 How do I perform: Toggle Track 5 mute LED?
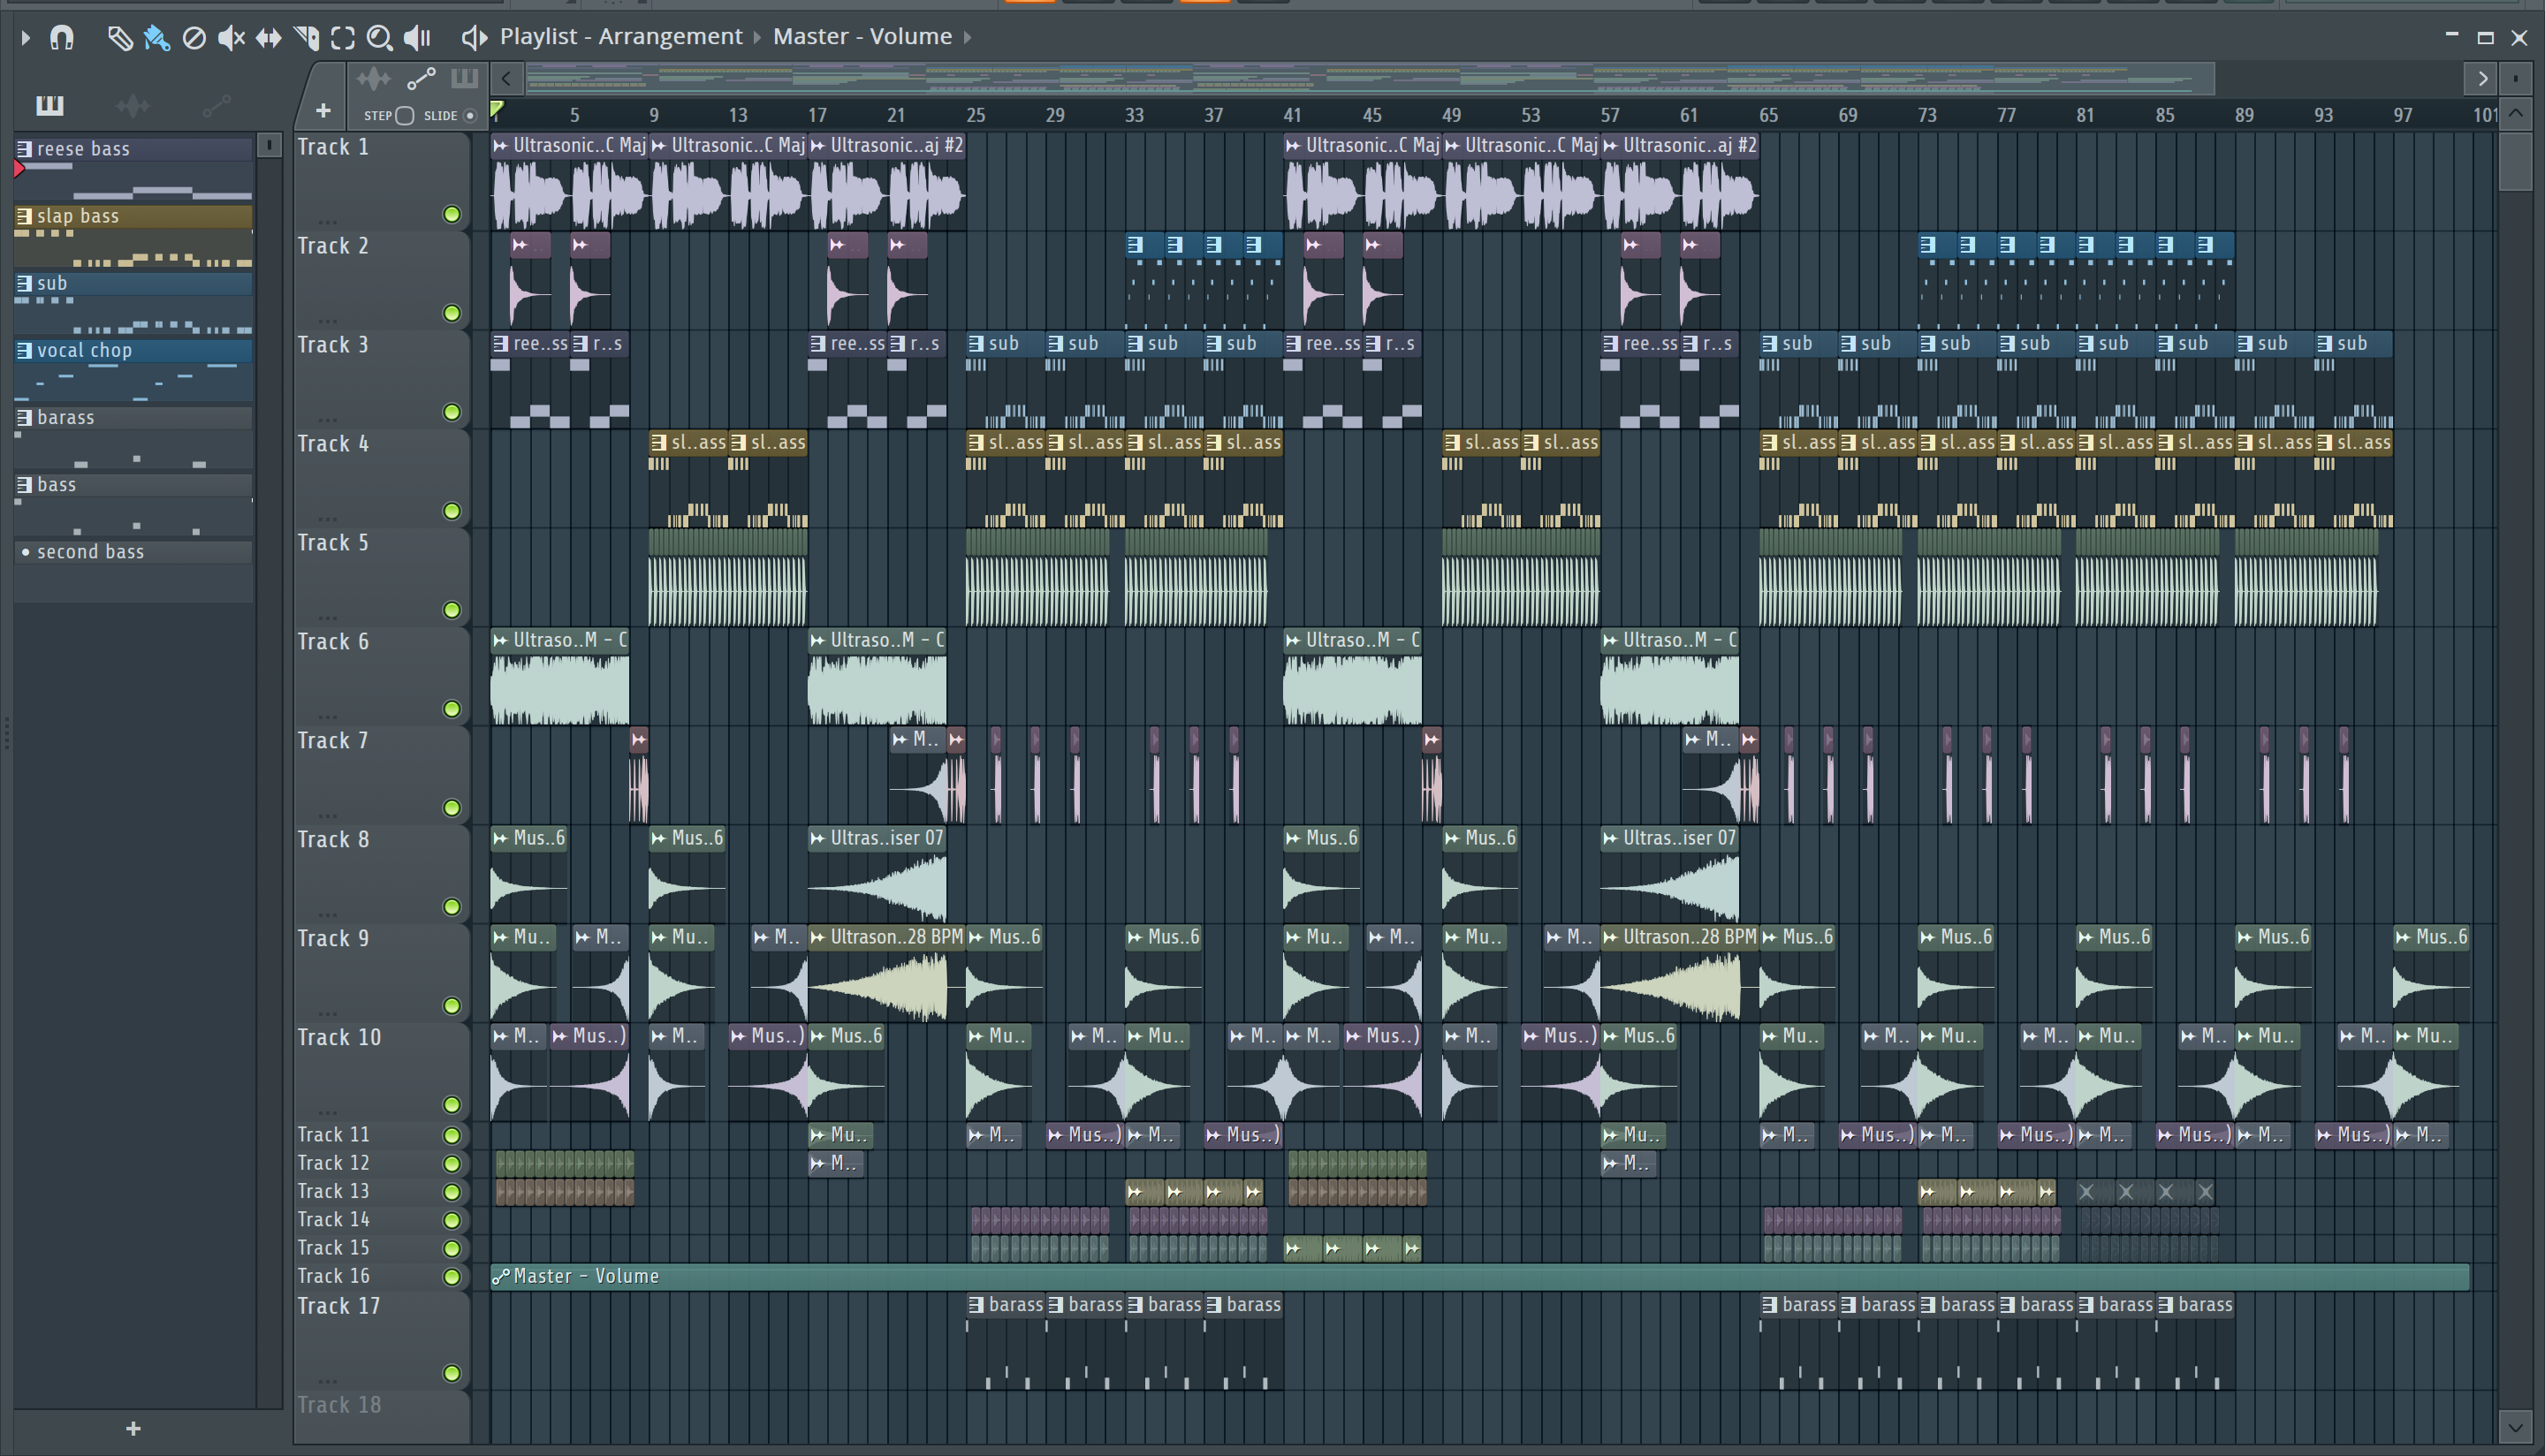coord(452,610)
